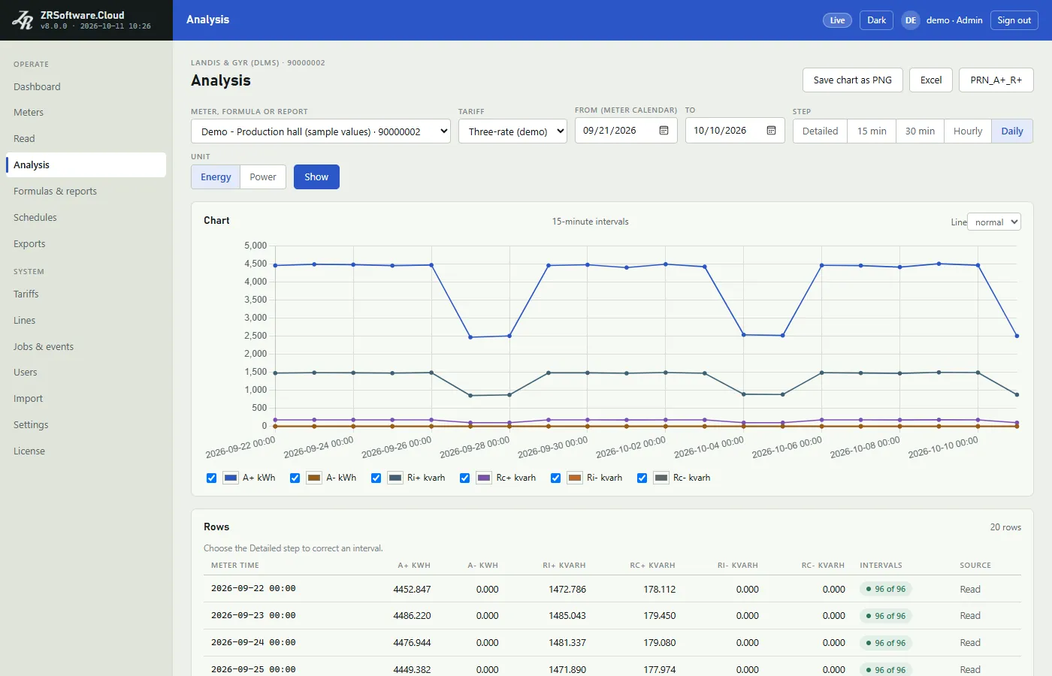This screenshot has width=1052, height=676.
Task: Expand the Three-rate (demo) tariff dropdown
Action: point(512,131)
